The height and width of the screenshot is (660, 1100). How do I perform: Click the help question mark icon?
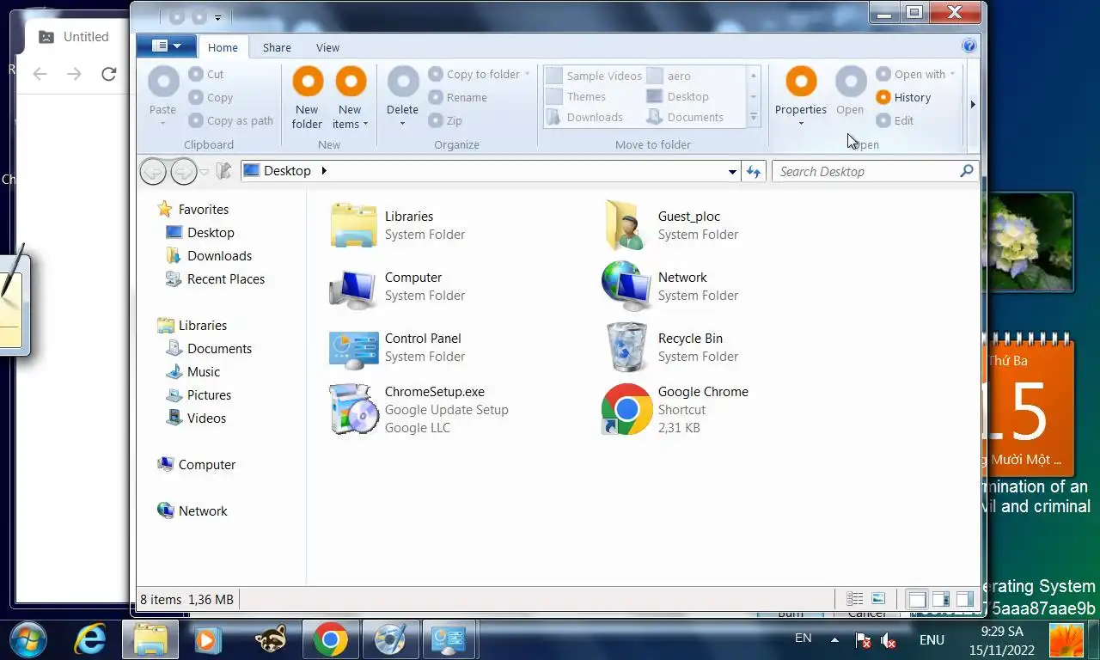(969, 46)
